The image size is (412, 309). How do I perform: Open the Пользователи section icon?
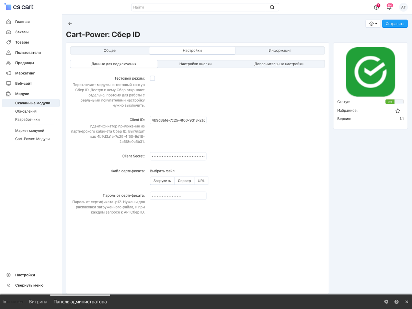[x=9, y=53]
